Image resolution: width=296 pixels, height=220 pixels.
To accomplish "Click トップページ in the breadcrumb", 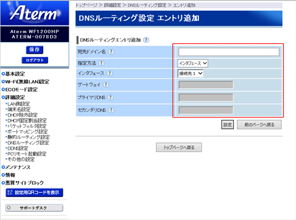I will [x=86, y=5].
